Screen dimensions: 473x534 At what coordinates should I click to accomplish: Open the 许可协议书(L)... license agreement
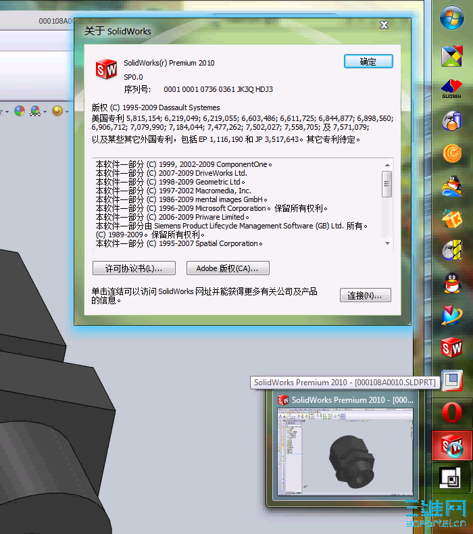click(134, 268)
